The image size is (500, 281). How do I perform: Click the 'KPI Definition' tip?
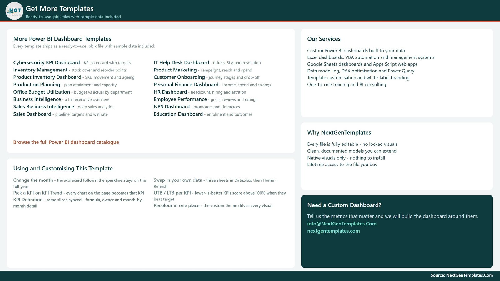(x=78, y=203)
